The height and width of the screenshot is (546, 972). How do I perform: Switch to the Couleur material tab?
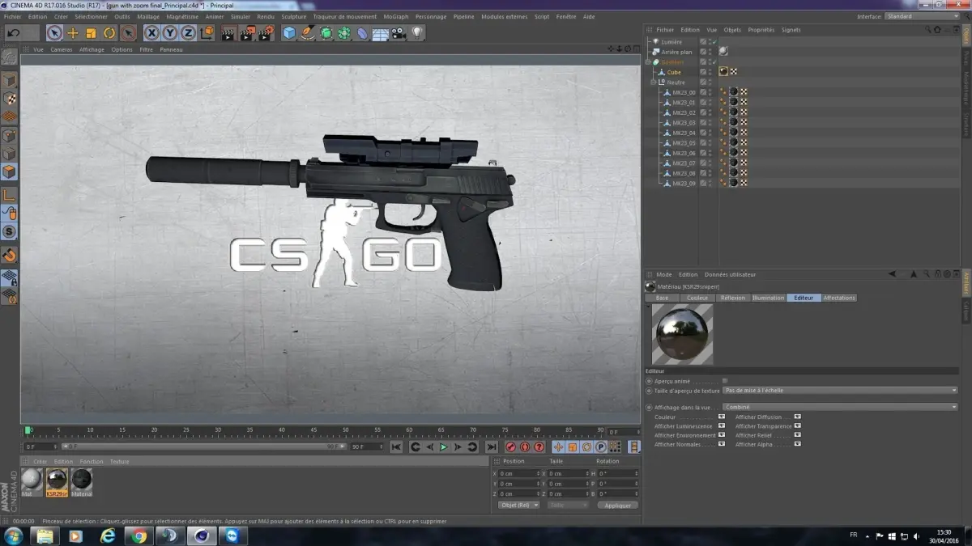pos(697,298)
